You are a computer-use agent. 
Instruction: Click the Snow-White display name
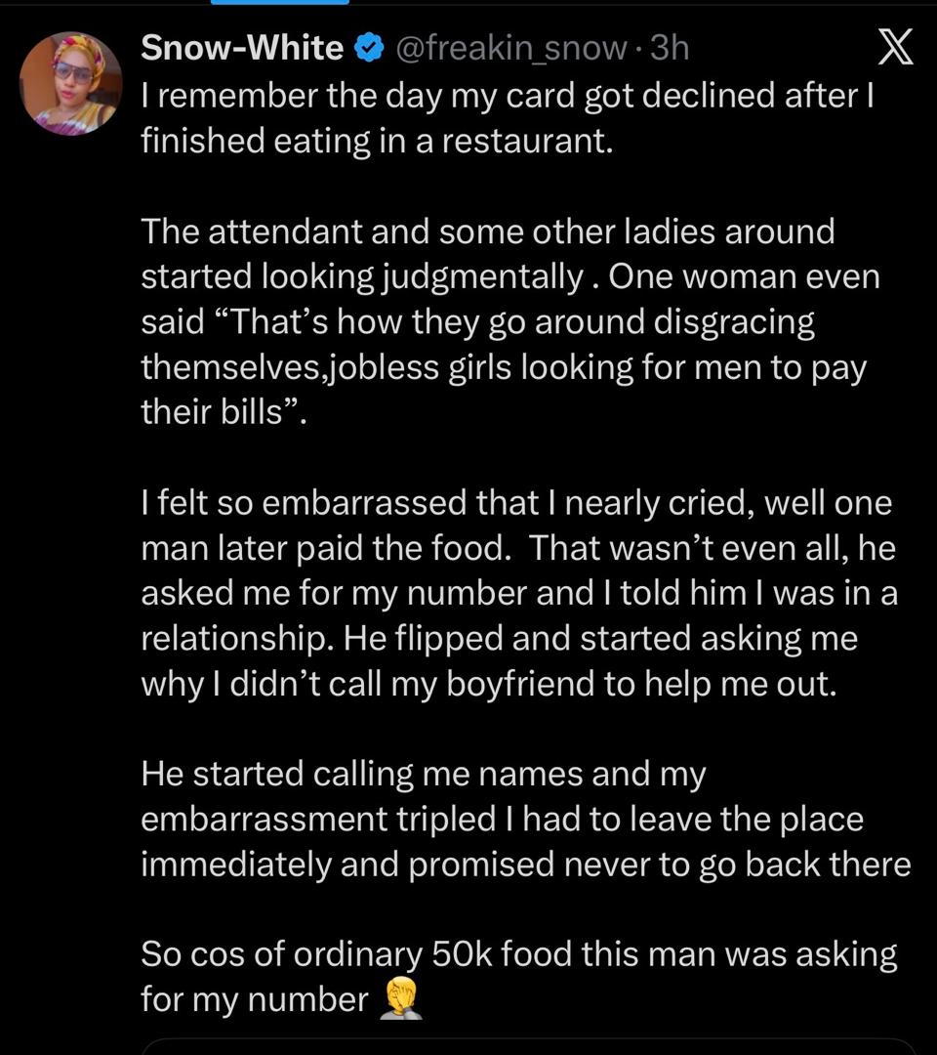[x=242, y=47]
